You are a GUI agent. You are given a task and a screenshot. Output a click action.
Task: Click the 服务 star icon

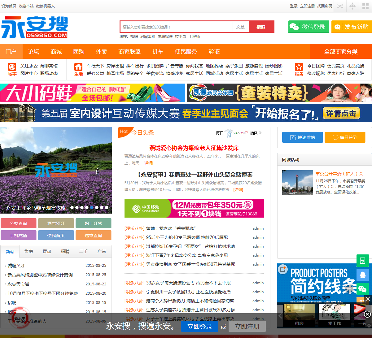[299, 67]
